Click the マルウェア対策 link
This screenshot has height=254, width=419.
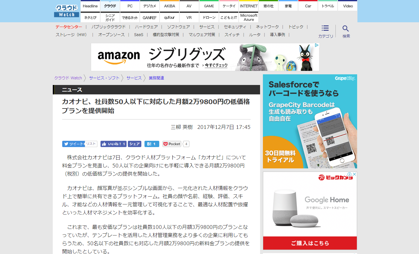[x=202, y=35]
